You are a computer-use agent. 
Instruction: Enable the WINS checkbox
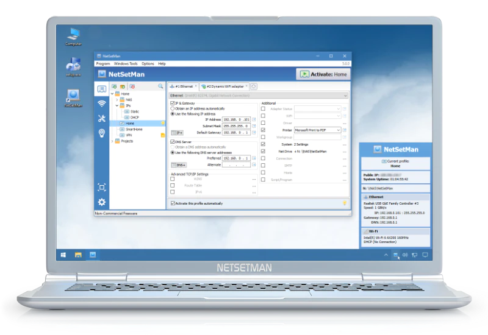pyautogui.click(x=173, y=179)
